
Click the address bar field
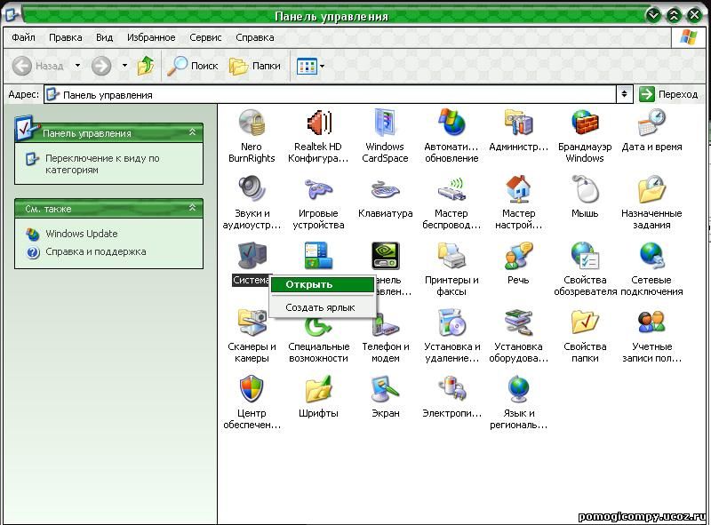click(330, 94)
